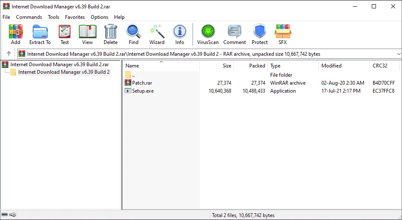Click the Patch.rar file icon
The height and width of the screenshot is (220, 402).
(x=128, y=83)
